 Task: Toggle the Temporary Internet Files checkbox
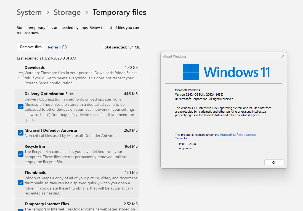[x=21, y=210]
